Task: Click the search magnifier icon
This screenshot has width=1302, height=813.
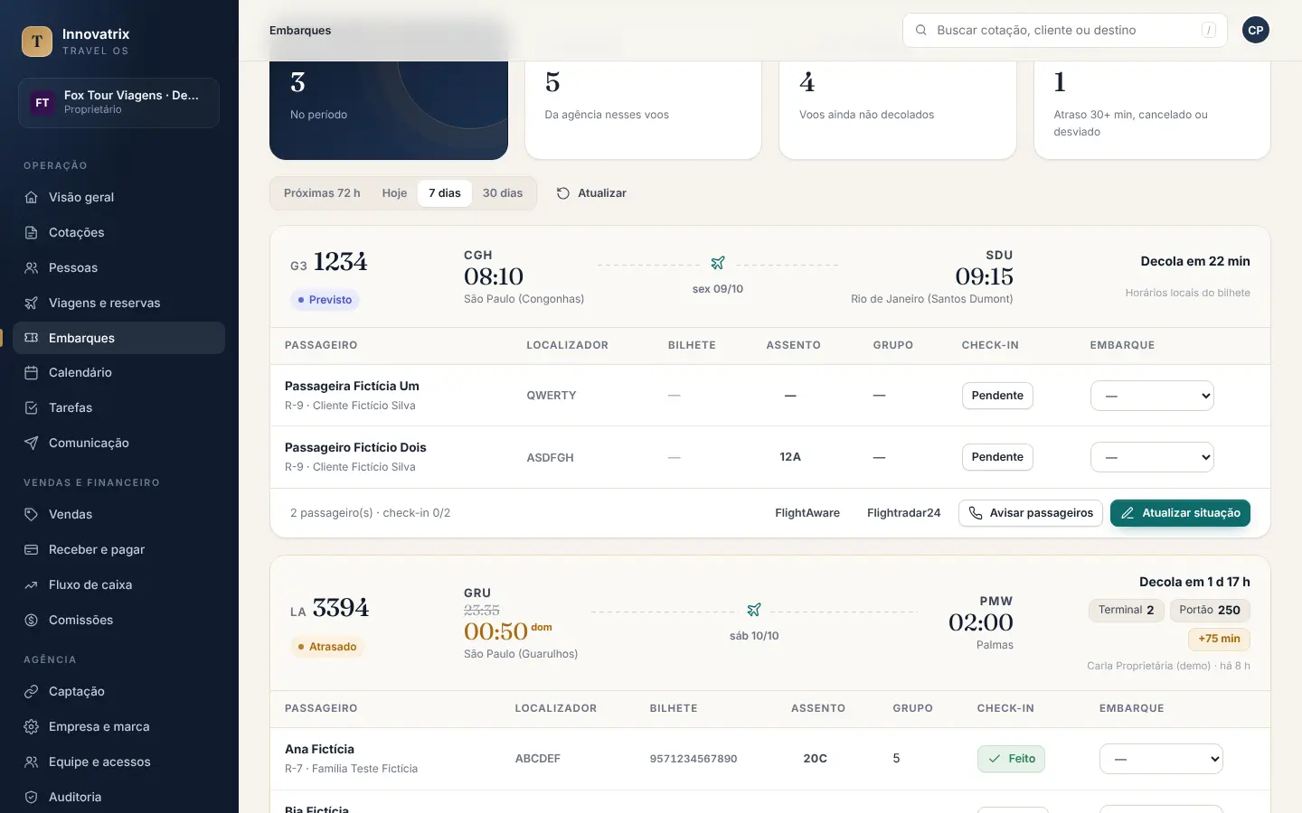Action: [x=920, y=30]
